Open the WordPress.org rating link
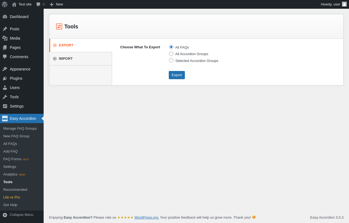The image size is (349, 223). (x=147, y=218)
